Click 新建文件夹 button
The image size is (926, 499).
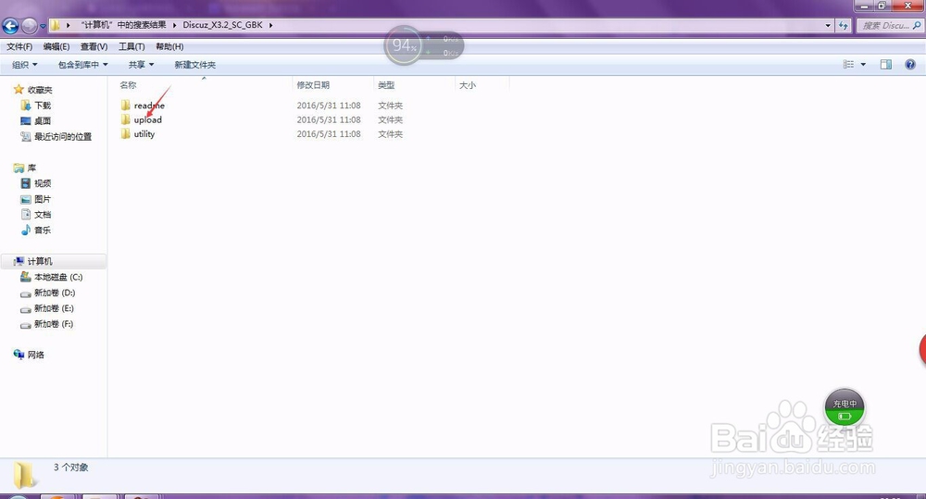pyautogui.click(x=194, y=65)
